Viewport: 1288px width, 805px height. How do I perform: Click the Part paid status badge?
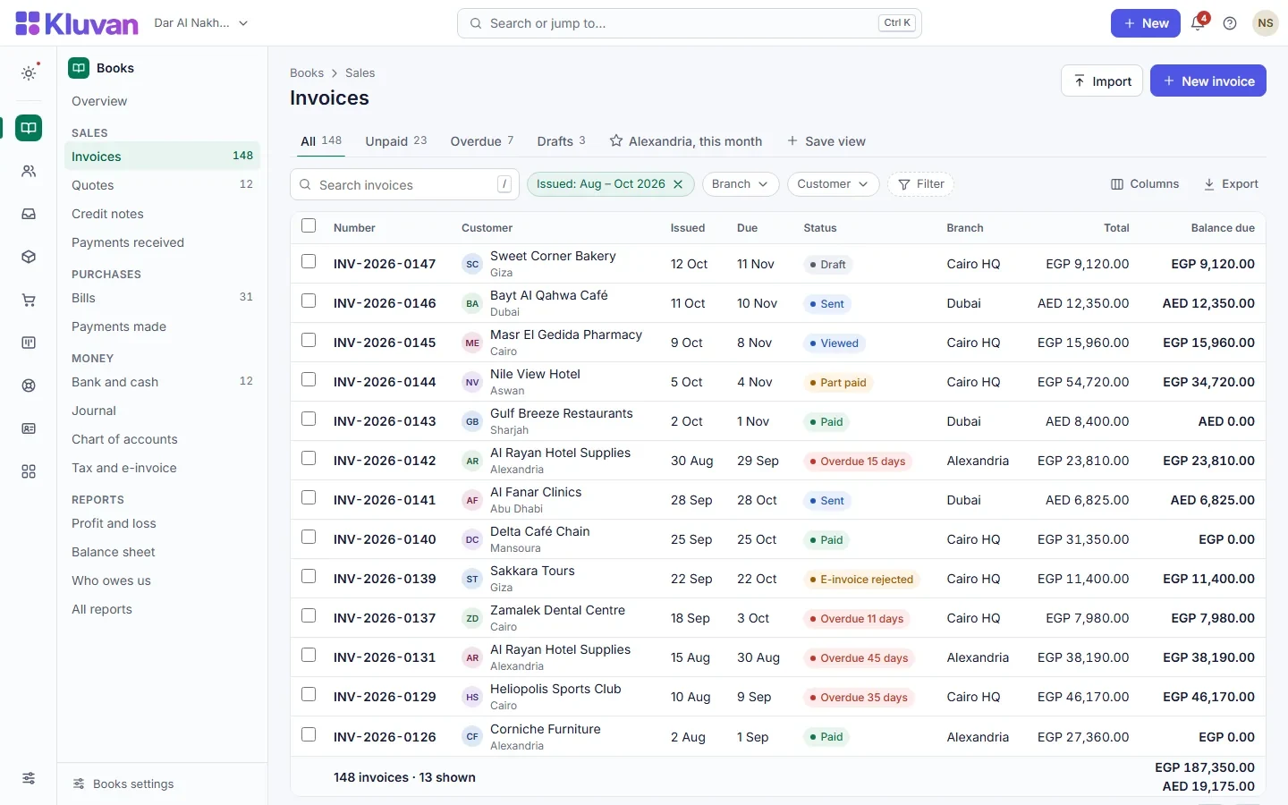coord(837,383)
